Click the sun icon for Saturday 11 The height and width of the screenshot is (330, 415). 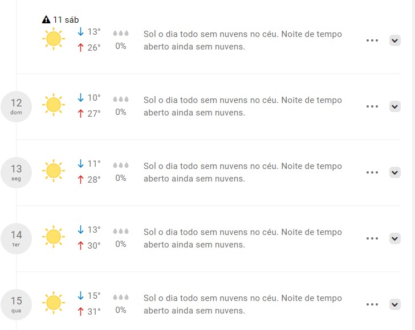point(53,39)
